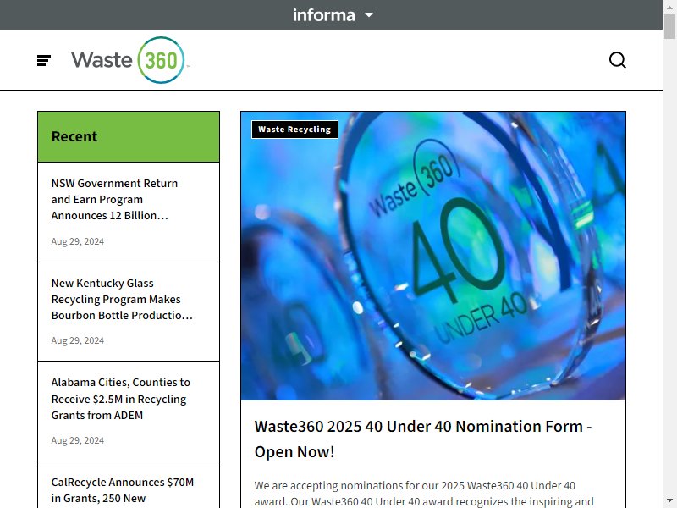
Task: Open the hamburger navigation menu
Action: pyautogui.click(x=44, y=60)
